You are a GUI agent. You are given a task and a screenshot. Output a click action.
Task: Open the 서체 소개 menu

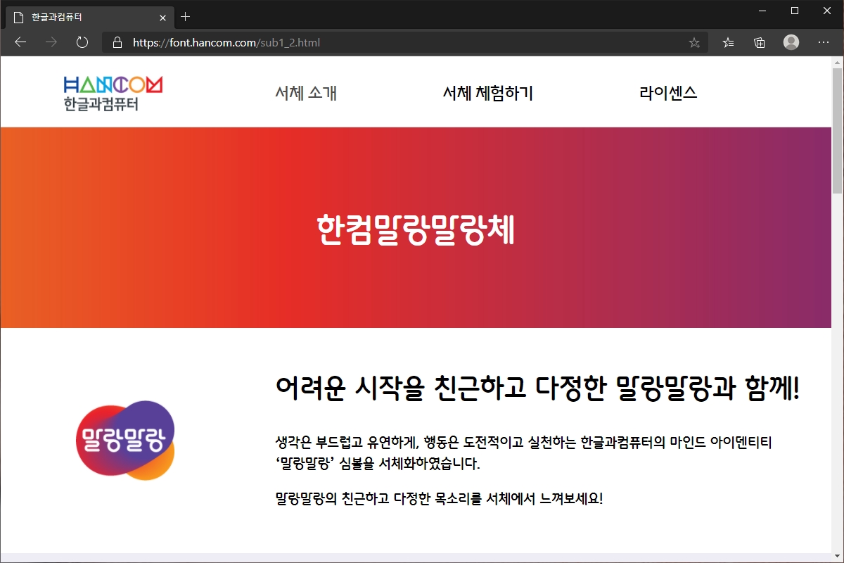pyautogui.click(x=306, y=93)
